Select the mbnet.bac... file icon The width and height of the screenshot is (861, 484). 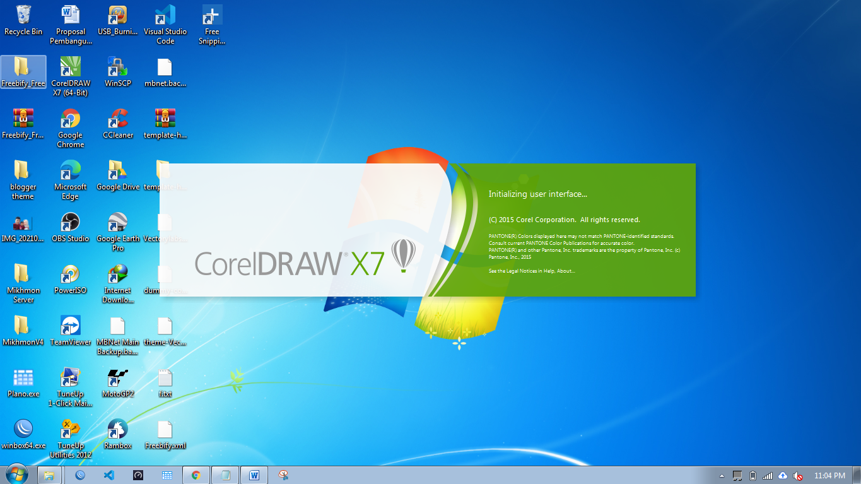click(x=165, y=72)
